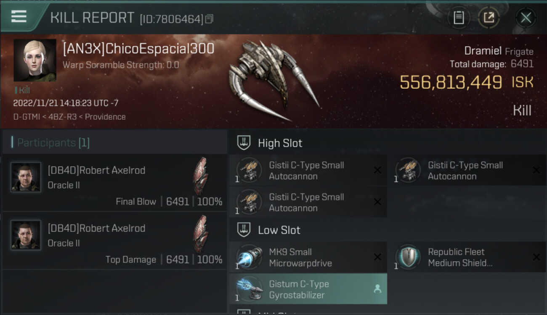Image resolution: width=547 pixels, height=315 pixels.
Task: Open Robert Axelrod Final Blow entry
Action: [x=115, y=183]
